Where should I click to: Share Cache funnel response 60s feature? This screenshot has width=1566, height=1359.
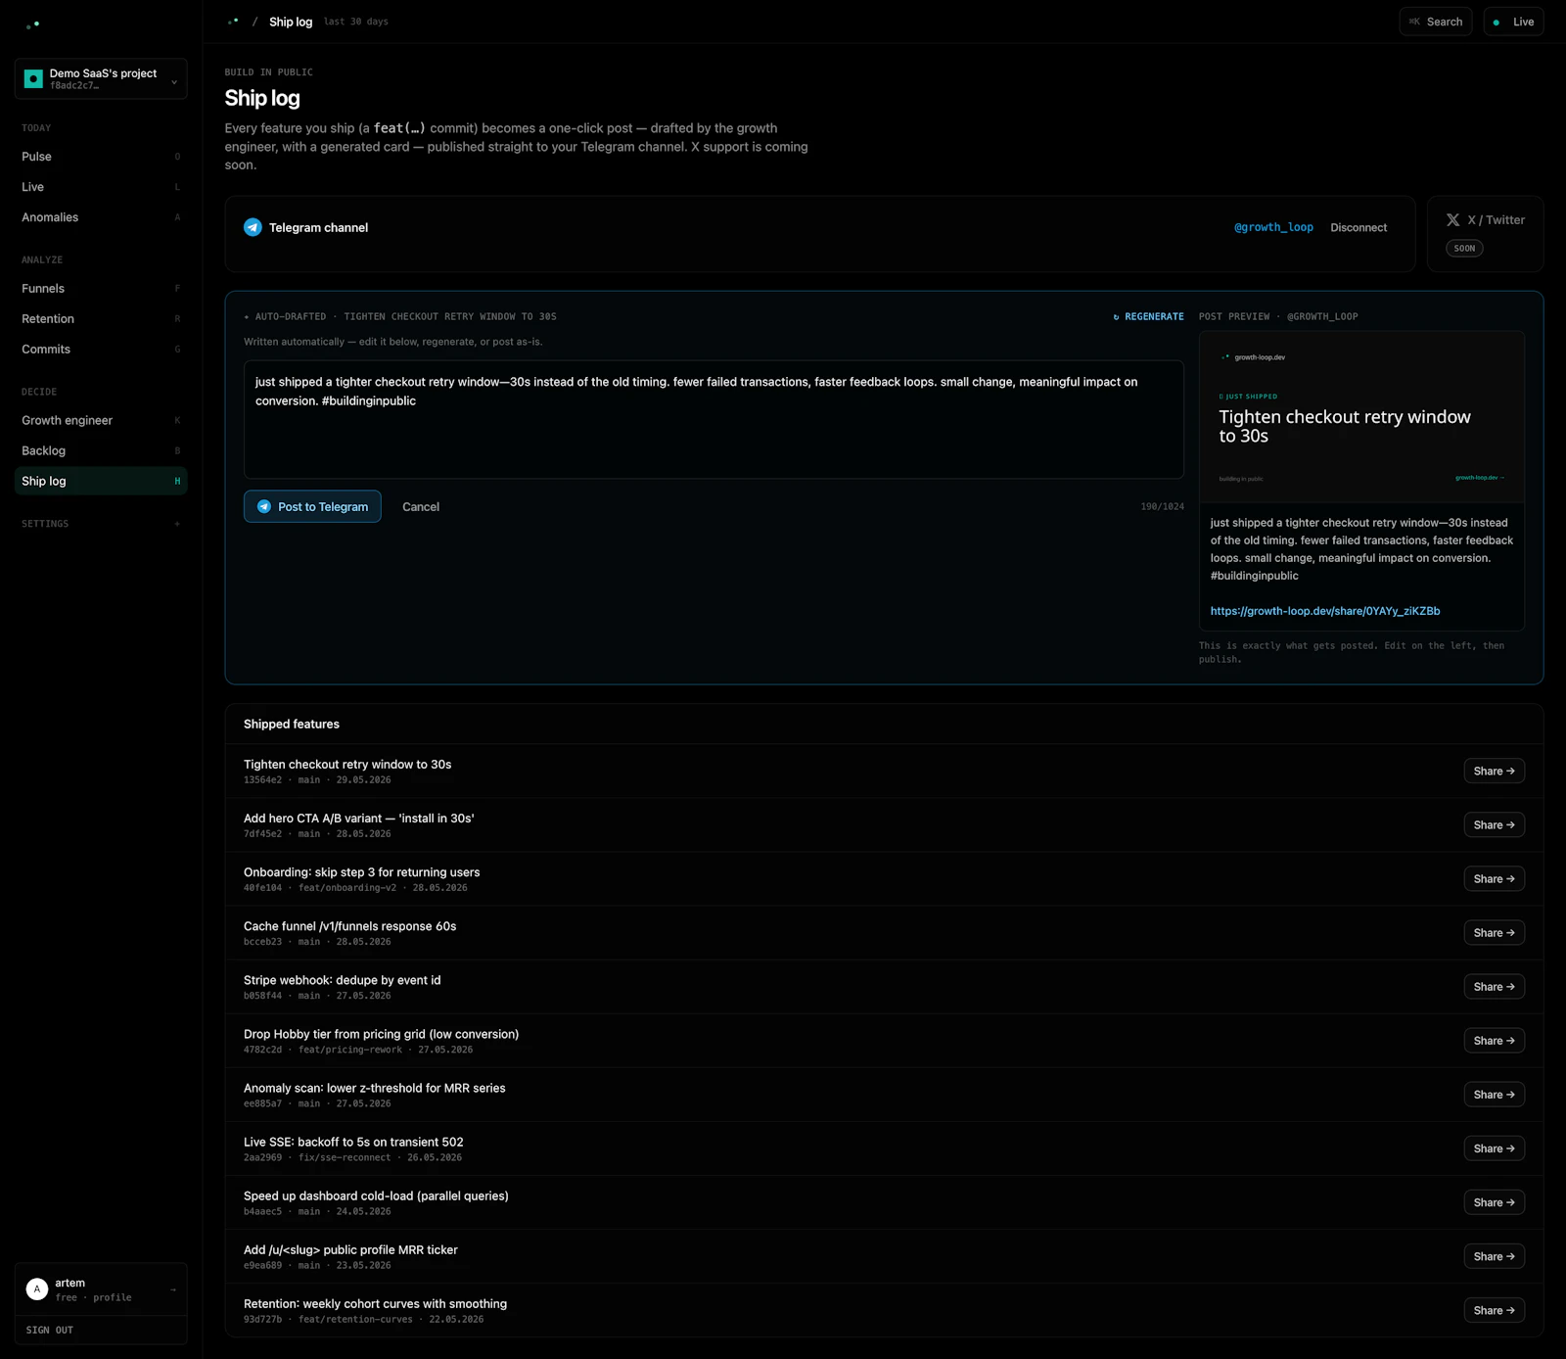(x=1494, y=933)
